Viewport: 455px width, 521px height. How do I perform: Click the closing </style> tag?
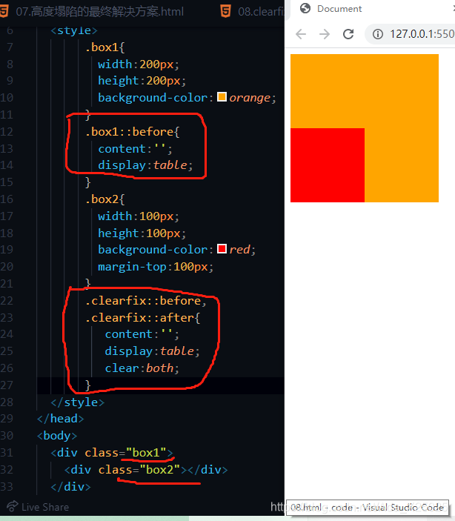pyautogui.click(x=78, y=402)
